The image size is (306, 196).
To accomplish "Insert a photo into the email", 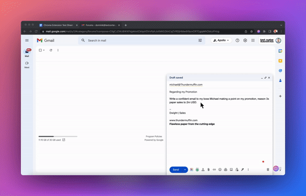I will tap(231, 170).
